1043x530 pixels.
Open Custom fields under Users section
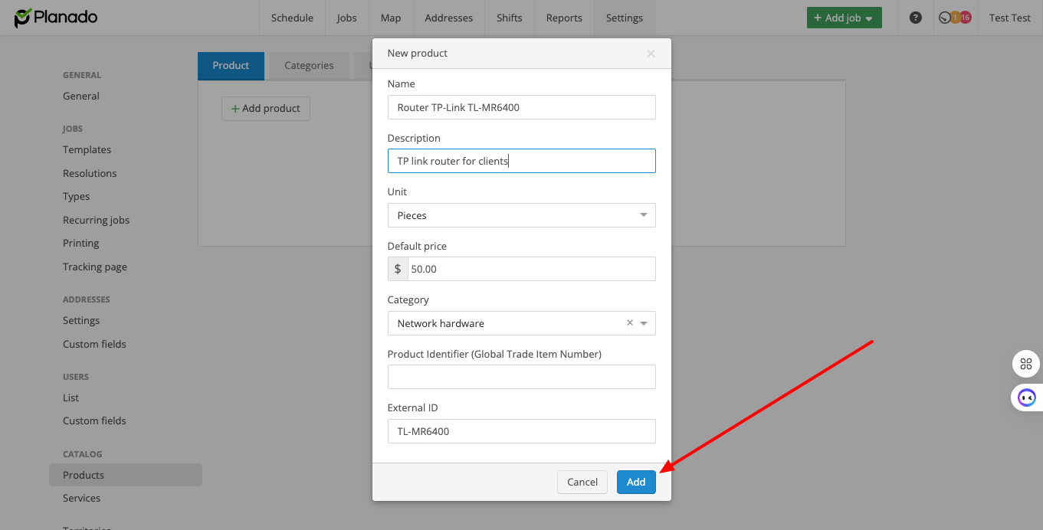point(94,421)
